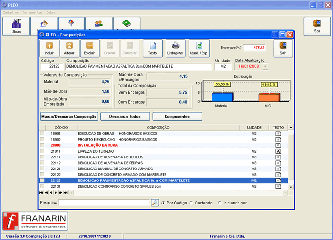Open the Cadastros menu
333x240 pixels.
coord(11,12)
